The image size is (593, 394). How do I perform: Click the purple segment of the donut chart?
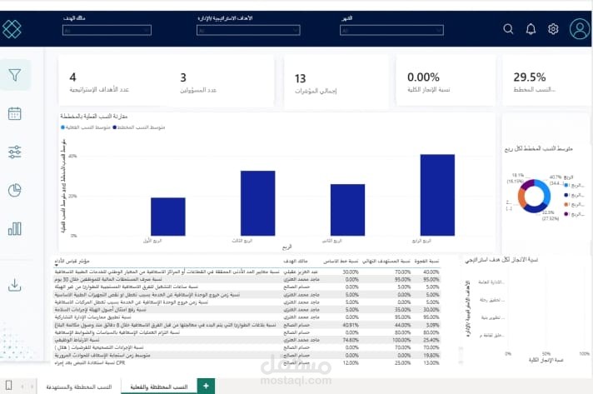[527, 184]
